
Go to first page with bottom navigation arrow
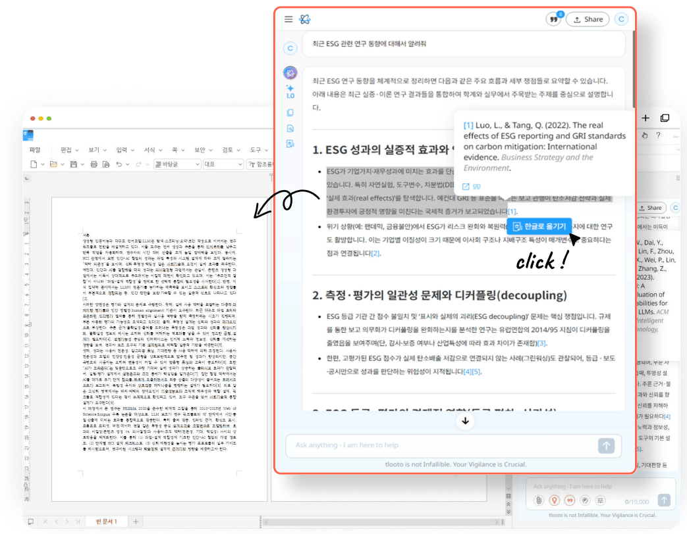pos(45,522)
